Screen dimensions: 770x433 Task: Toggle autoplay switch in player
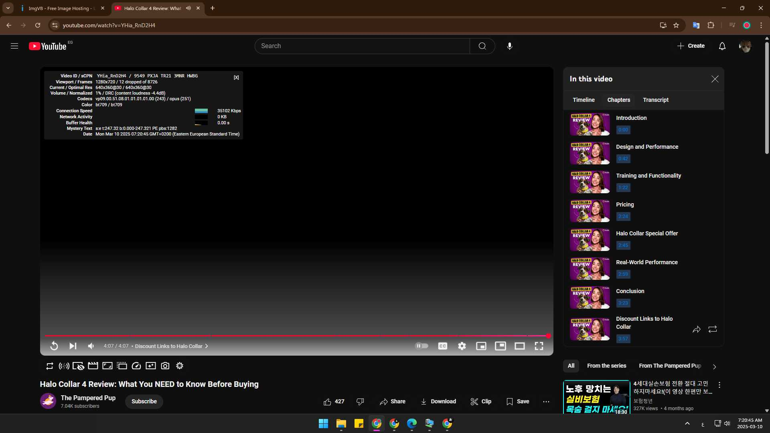tap(421, 346)
